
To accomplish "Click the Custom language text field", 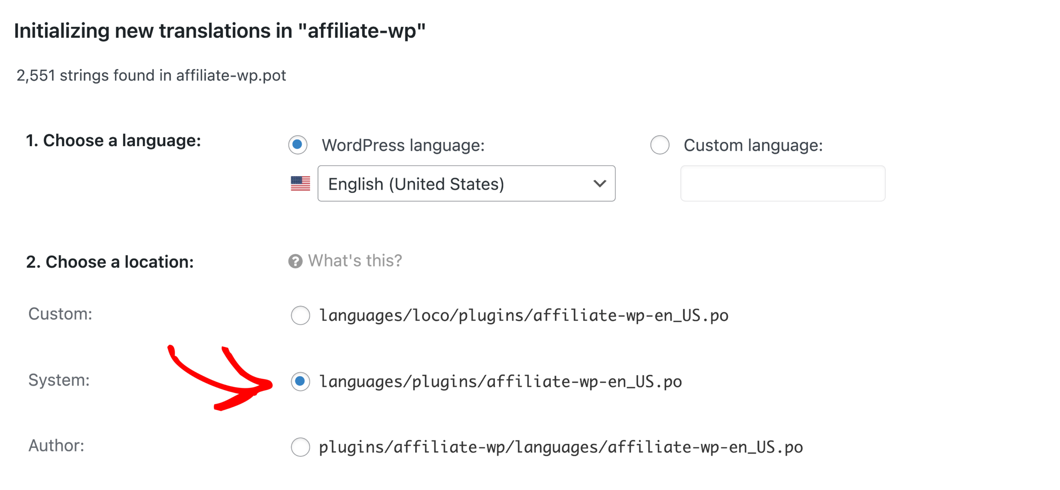I will [783, 183].
